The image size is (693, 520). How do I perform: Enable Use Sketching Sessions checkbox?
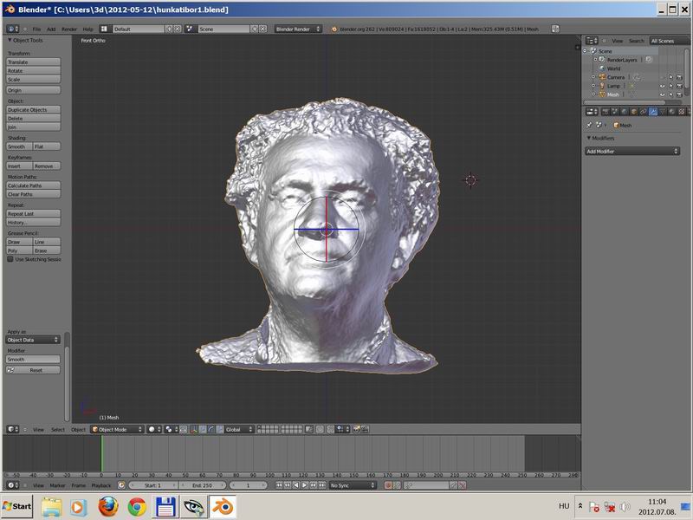pos(10,259)
